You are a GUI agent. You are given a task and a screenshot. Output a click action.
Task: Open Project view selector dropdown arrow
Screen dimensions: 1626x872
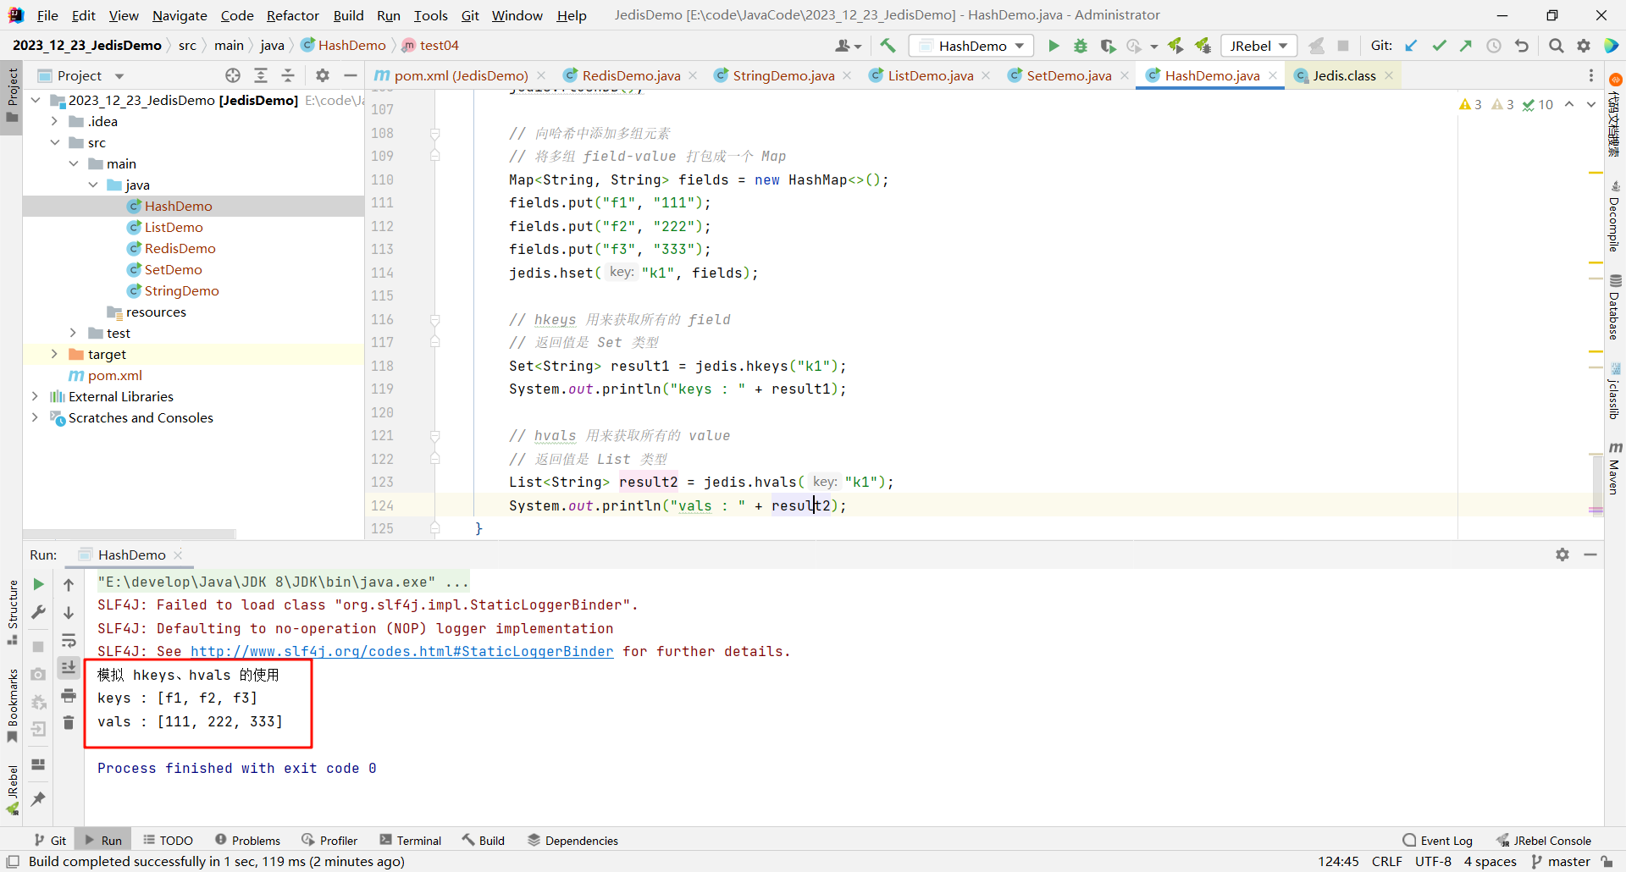coord(119,76)
